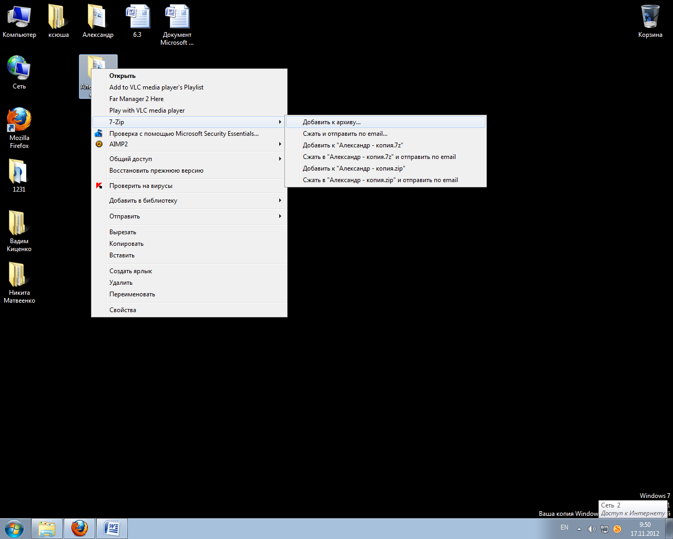The image size is (673, 539).
Task: Choose Создать ярлык
Action: pyautogui.click(x=189, y=271)
